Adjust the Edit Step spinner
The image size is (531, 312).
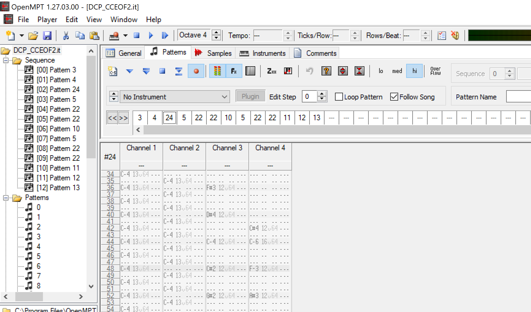(x=322, y=97)
